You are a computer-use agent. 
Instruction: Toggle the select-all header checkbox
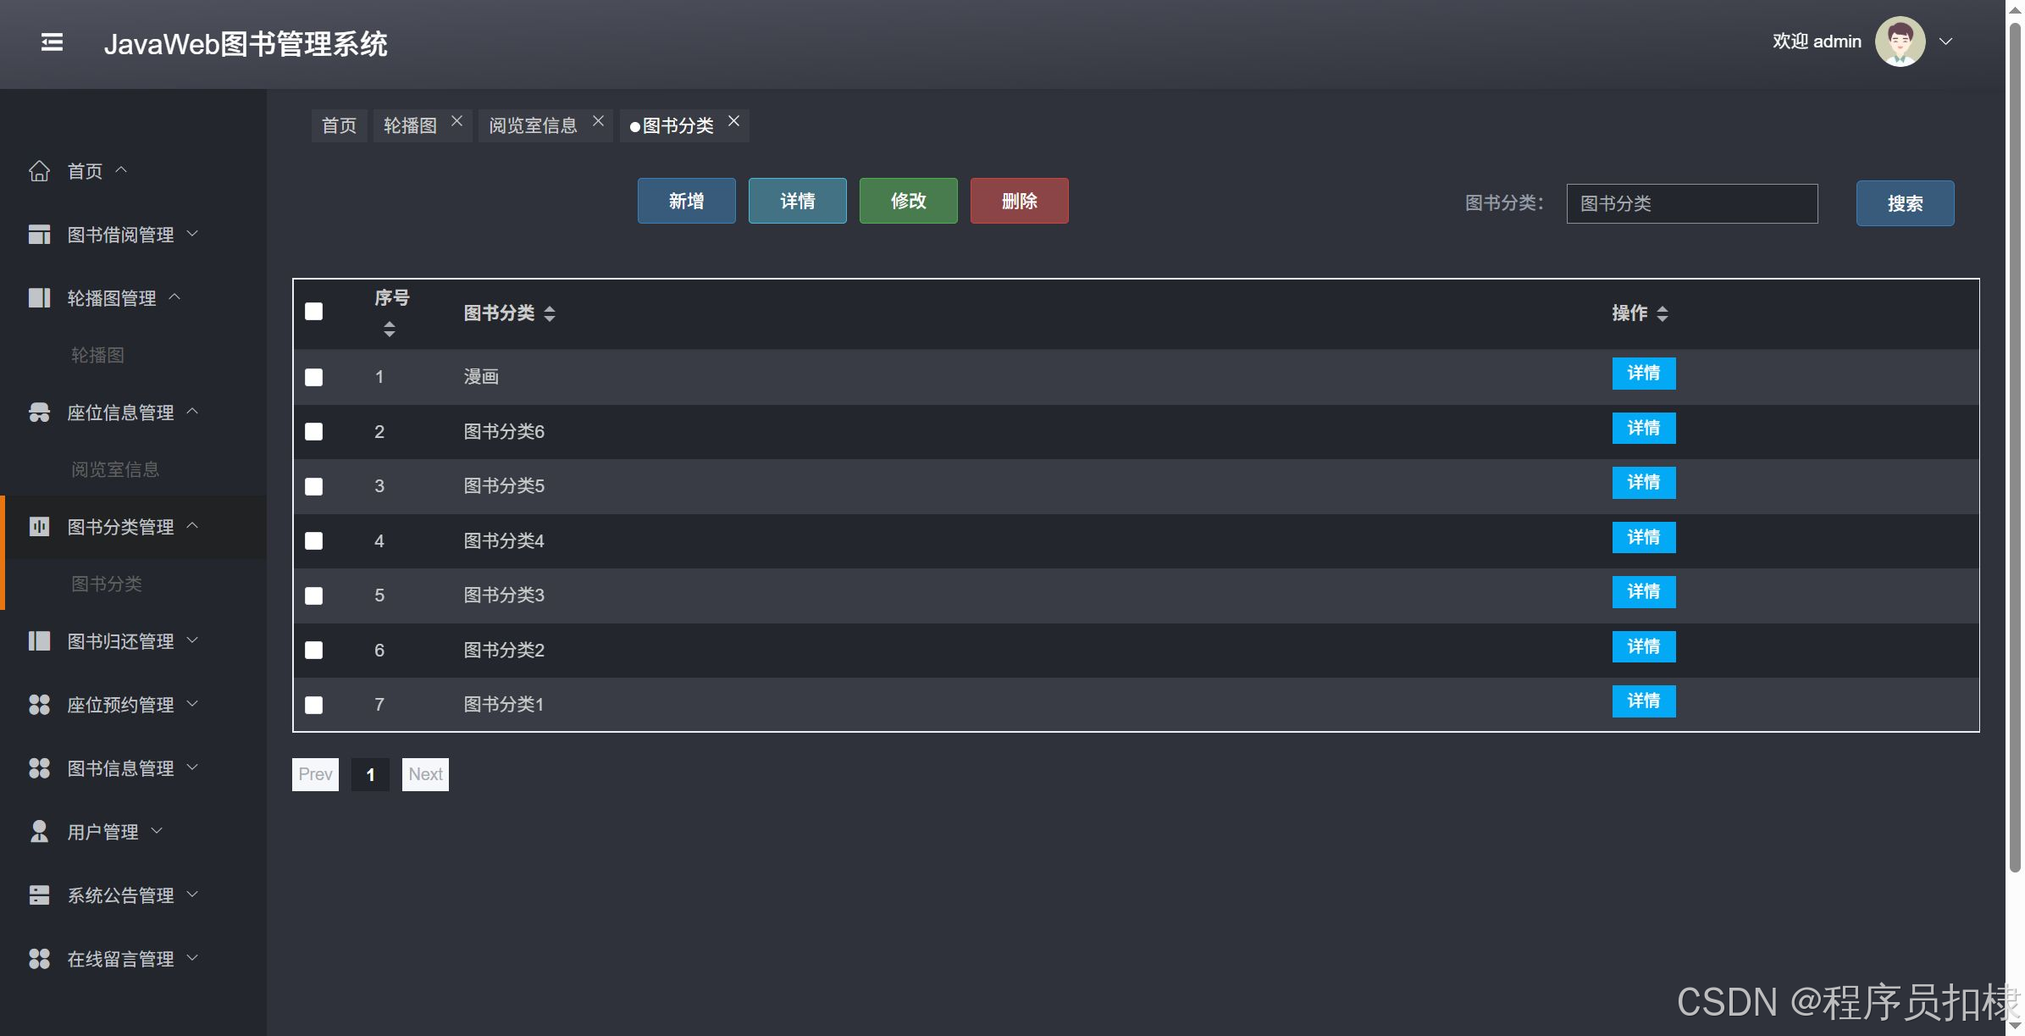click(313, 312)
